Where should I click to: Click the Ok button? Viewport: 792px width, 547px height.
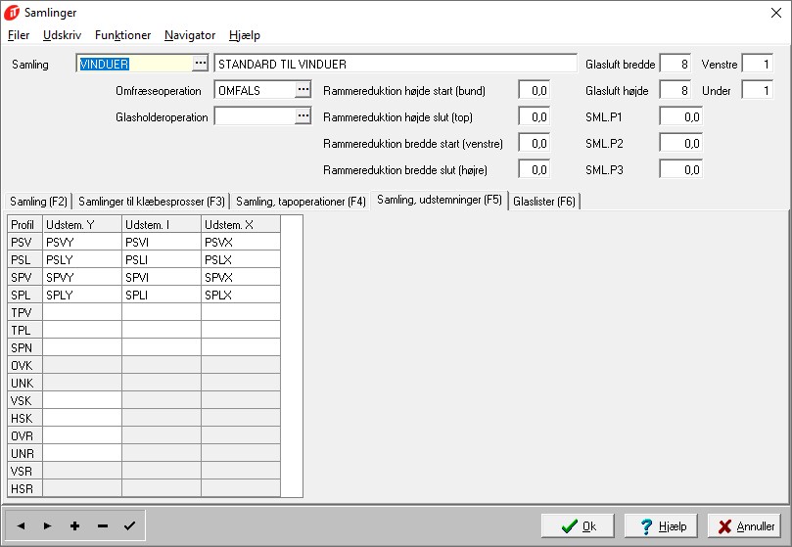click(578, 526)
